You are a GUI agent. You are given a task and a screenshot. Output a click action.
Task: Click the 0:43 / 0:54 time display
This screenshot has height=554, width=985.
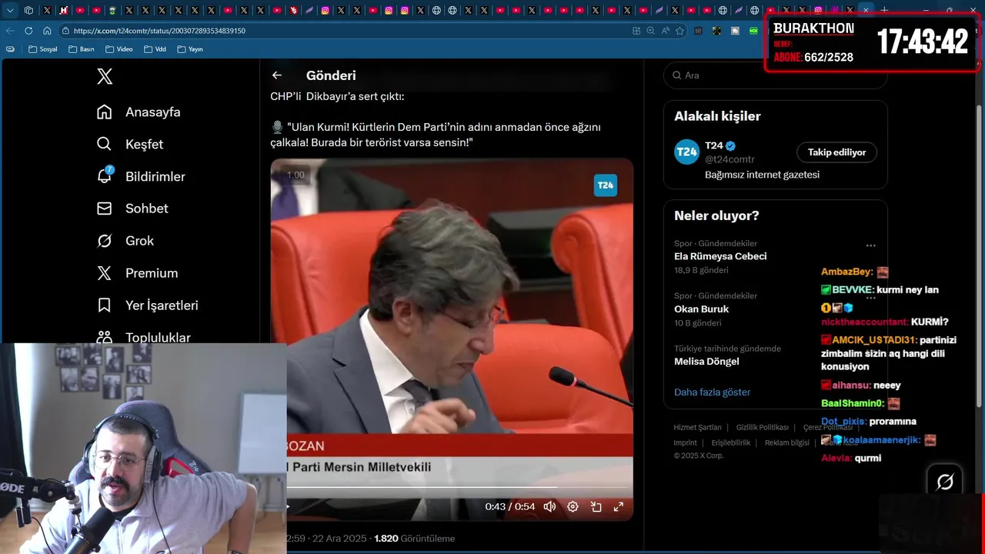tap(509, 506)
